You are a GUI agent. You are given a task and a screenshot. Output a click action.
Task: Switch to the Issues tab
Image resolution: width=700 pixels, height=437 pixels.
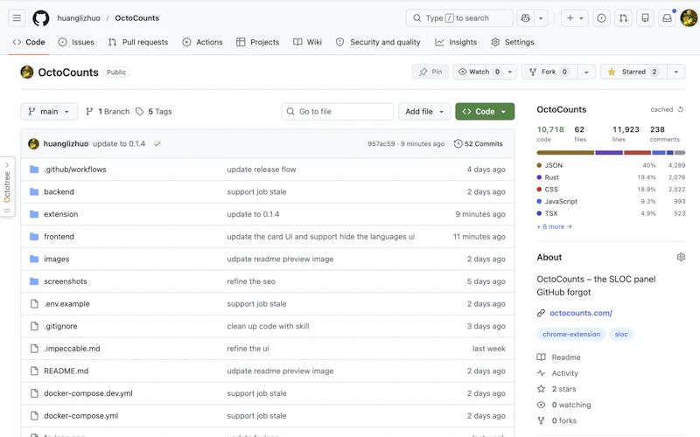[76, 42]
